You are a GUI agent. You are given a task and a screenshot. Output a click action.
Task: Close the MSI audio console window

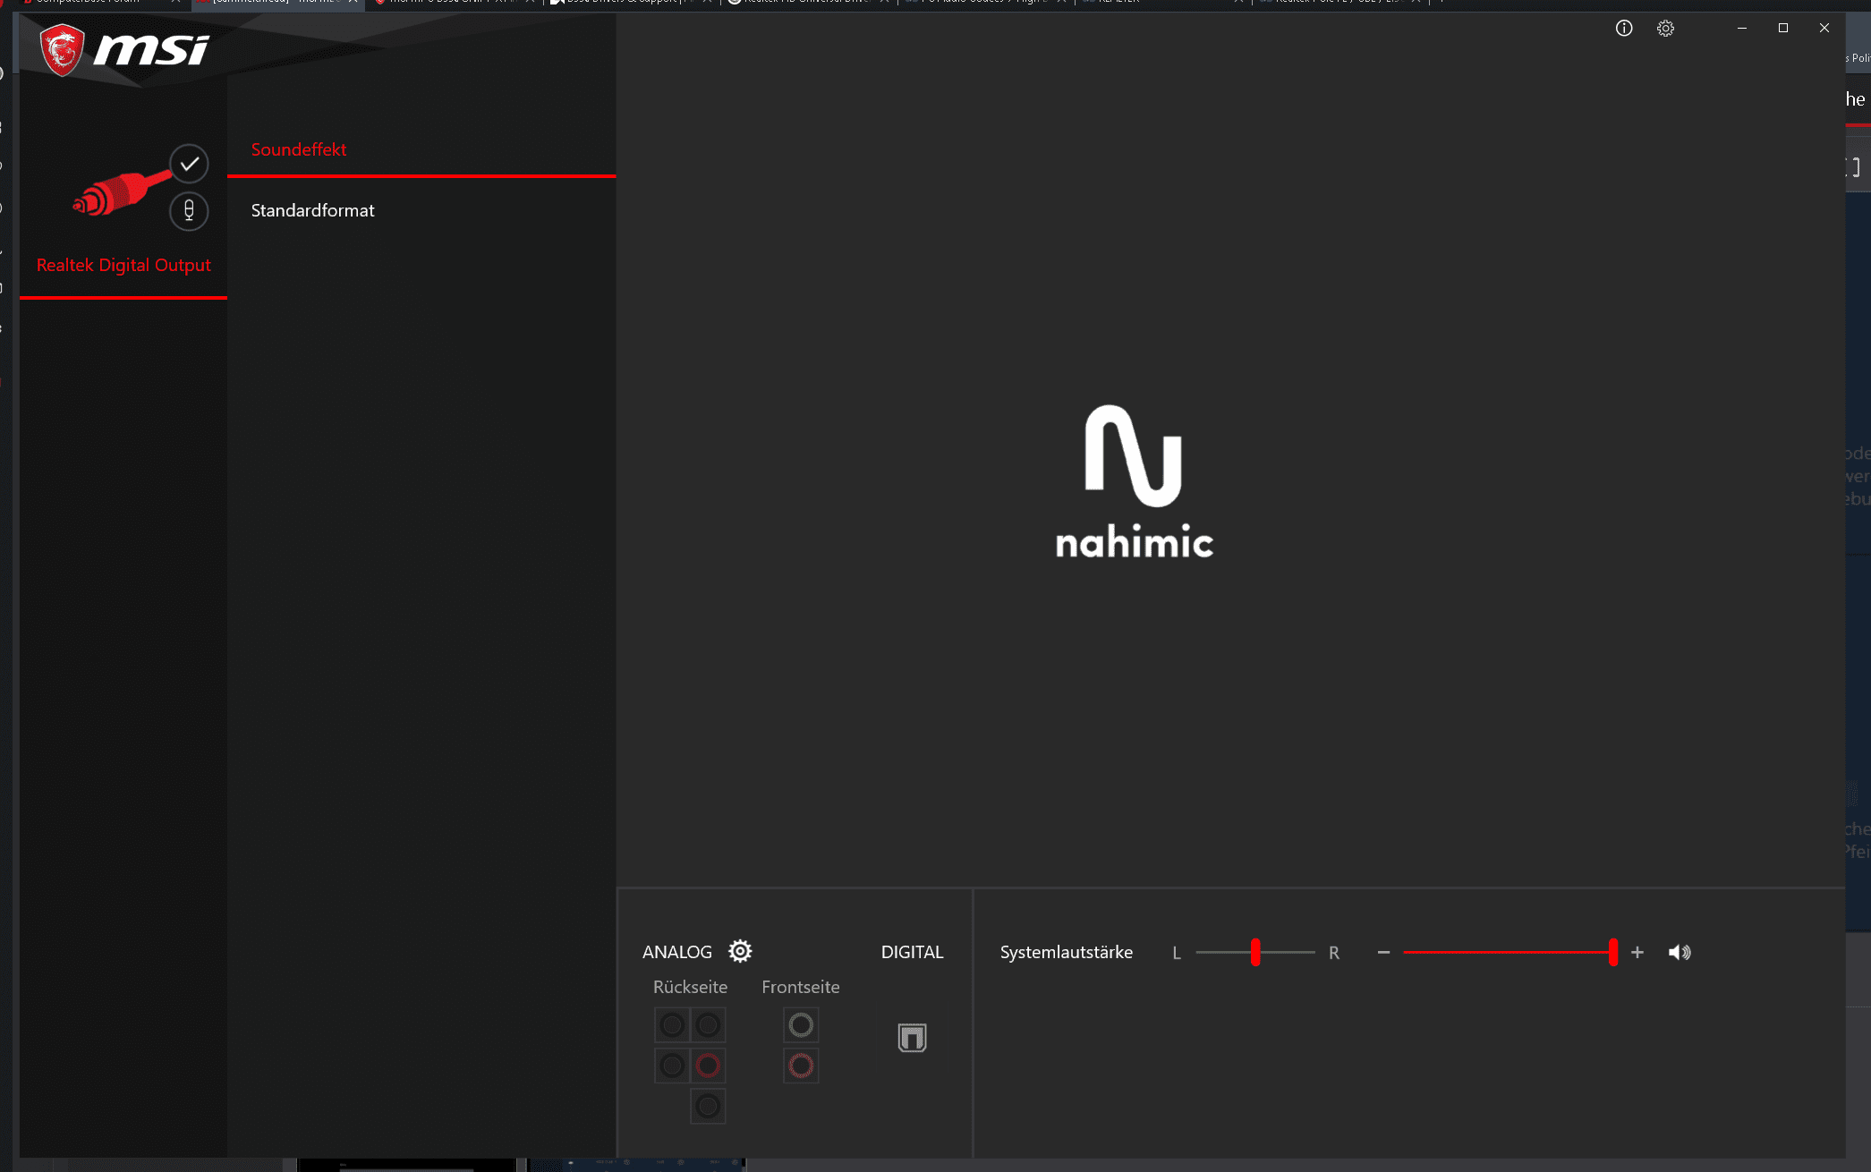click(1824, 29)
